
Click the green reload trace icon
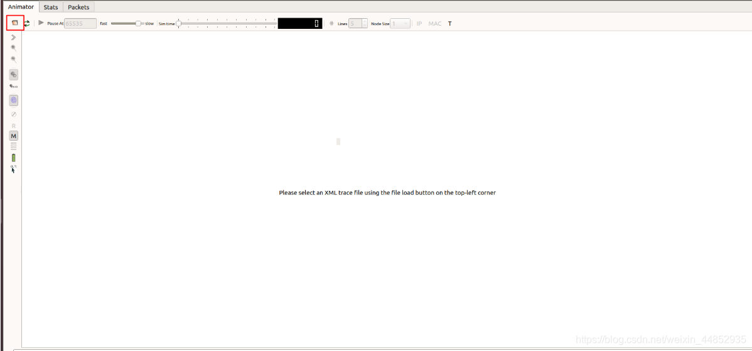click(26, 23)
